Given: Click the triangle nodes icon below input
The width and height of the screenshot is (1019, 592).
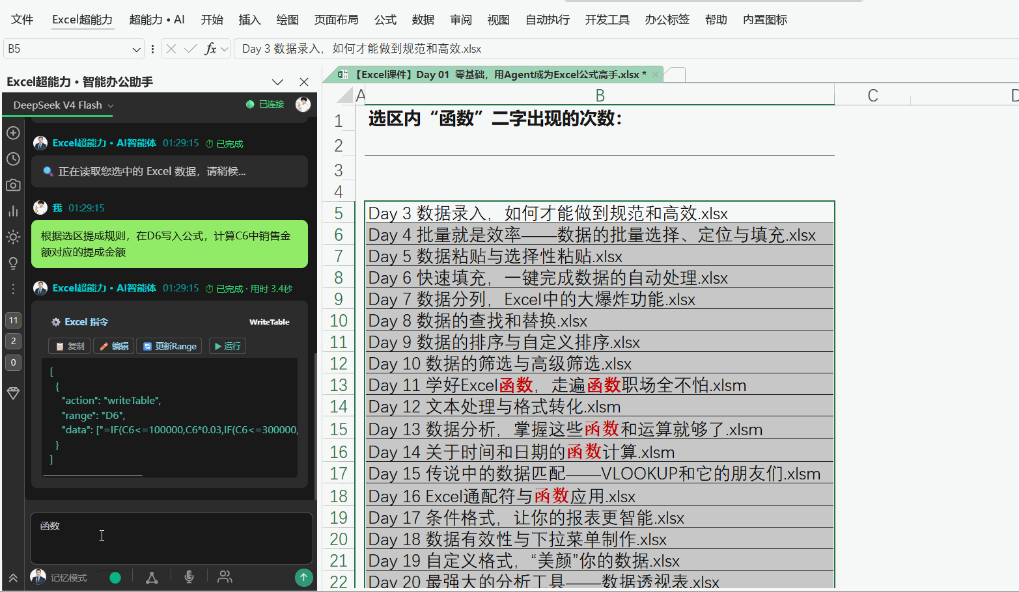Looking at the screenshot, I should (x=152, y=577).
